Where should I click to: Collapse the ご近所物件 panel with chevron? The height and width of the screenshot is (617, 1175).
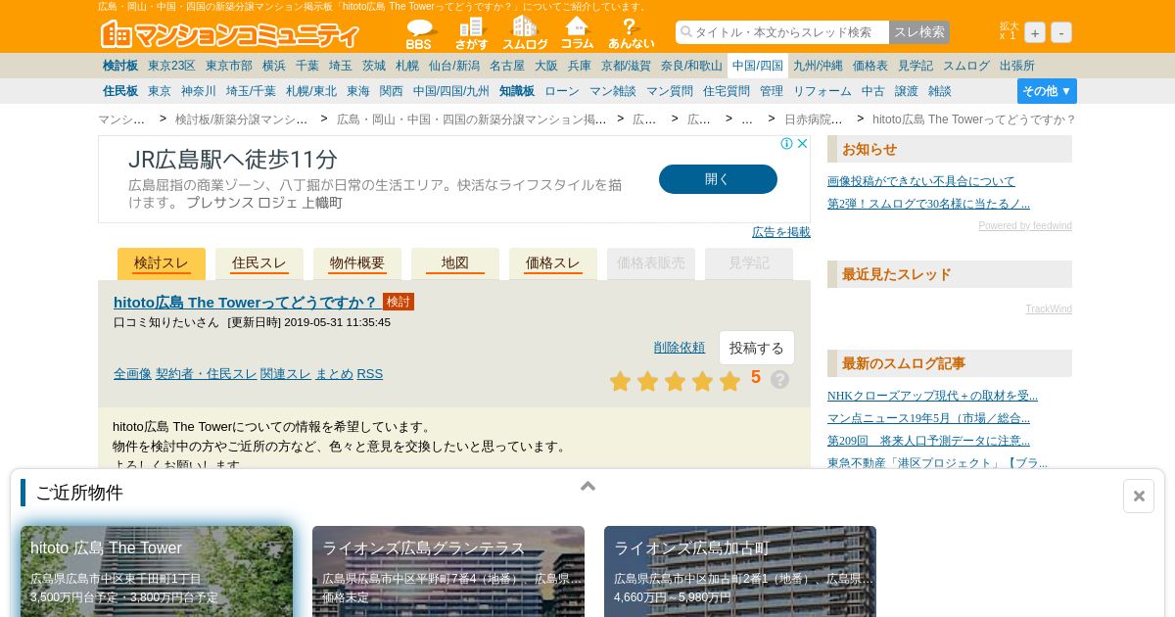(x=587, y=486)
